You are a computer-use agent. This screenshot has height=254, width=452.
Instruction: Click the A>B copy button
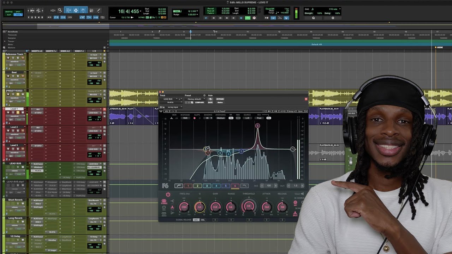click(x=283, y=111)
